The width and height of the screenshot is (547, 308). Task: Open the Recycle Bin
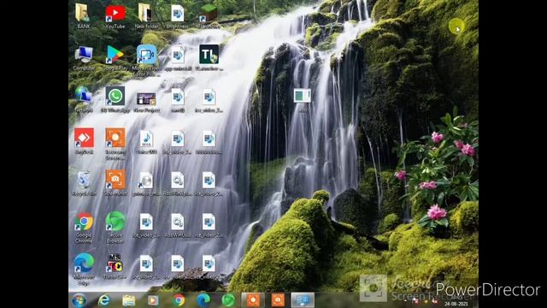coord(84,183)
